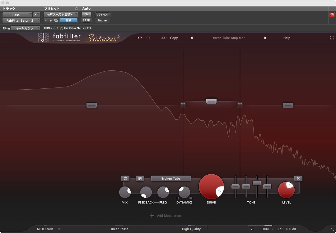Image resolution: width=336 pixels, height=233 pixels.
Task: Click the MIDI node text field
Action: point(67,28)
